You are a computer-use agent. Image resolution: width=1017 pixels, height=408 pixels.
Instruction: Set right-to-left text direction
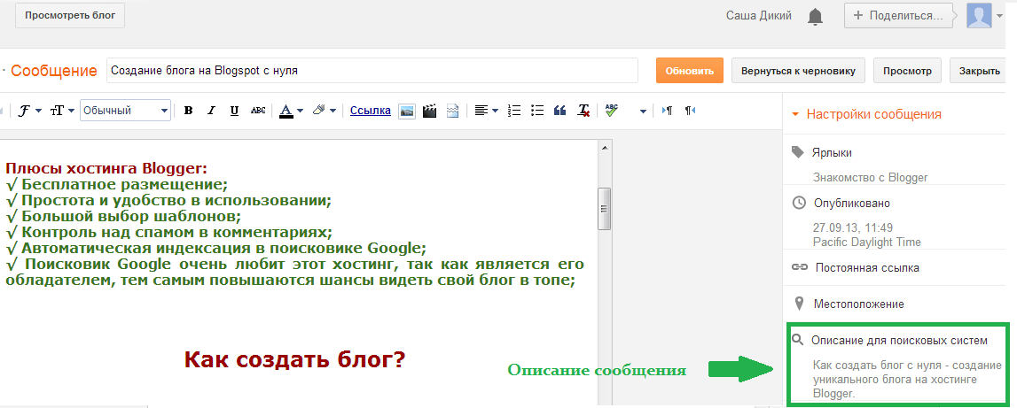pyautogui.click(x=690, y=111)
